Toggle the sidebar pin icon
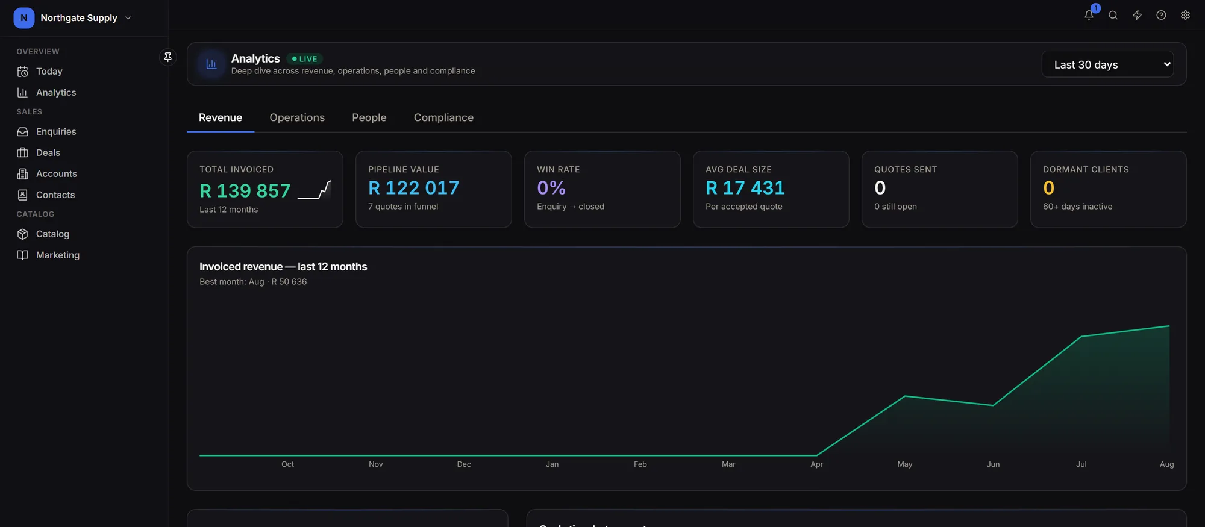Screen dimensions: 1205x527 [x=168, y=57]
